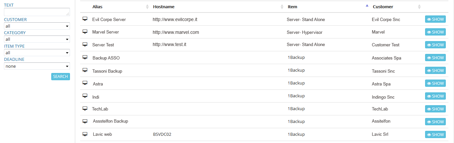
Task: Expand the Deadline dropdown set to none
Action: [x=37, y=66]
